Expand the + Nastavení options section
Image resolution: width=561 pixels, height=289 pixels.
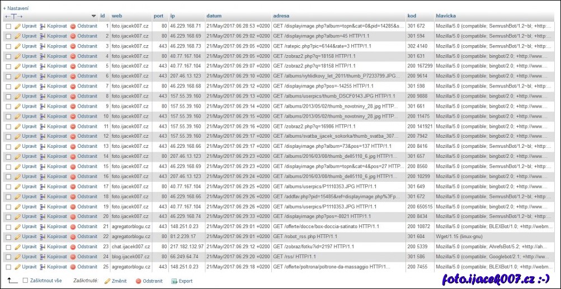point(16,8)
